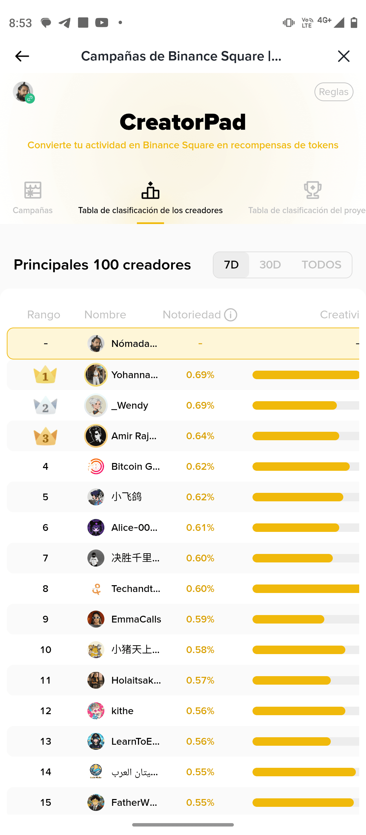Tap the Nómada highlighted user row
366x835 pixels.
click(183, 344)
